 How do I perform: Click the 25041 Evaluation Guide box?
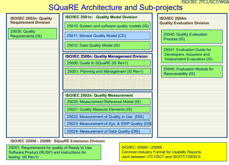(x=193, y=54)
